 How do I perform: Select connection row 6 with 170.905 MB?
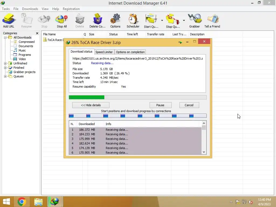point(135,153)
